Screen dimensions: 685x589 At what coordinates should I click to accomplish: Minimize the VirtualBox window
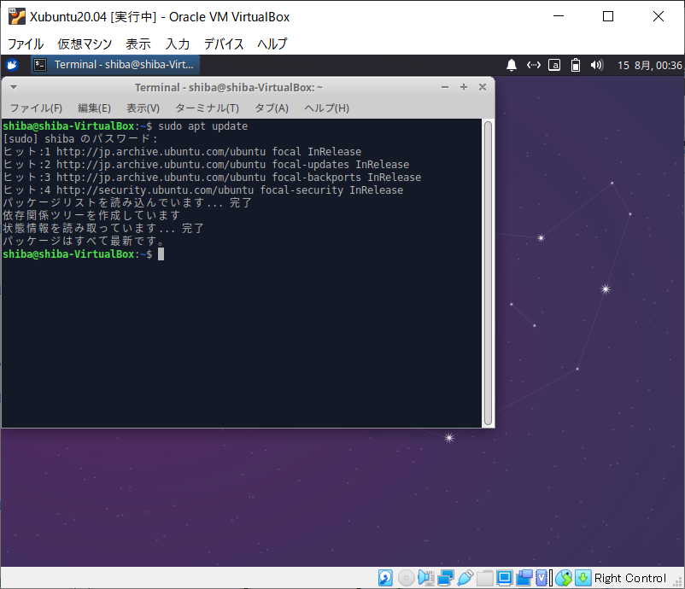[x=559, y=16]
